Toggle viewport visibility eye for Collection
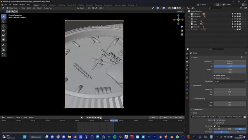This screenshot has width=248, height=140. point(235,14)
